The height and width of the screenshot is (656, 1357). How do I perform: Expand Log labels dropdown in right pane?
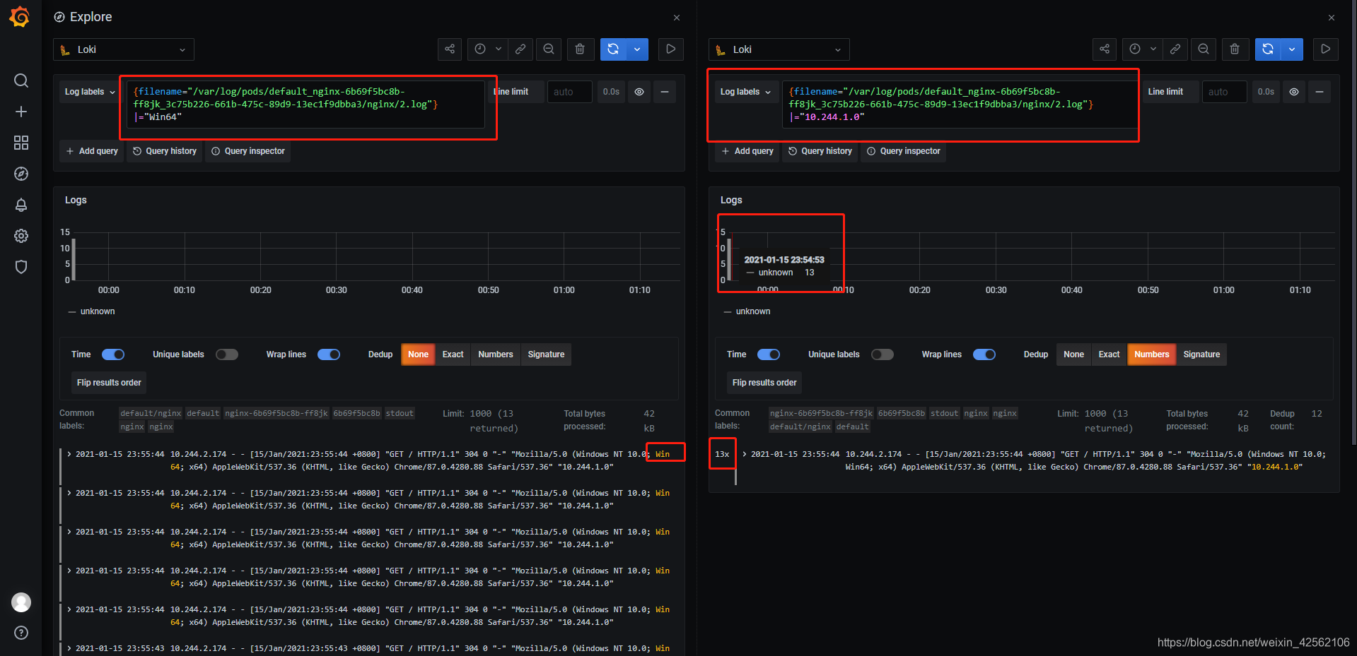745,92
